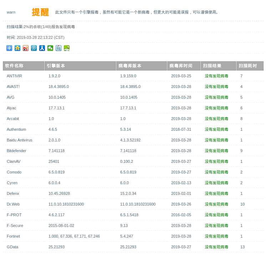
Task: Select the Bitdefender software name
Action: (x=16, y=151)
